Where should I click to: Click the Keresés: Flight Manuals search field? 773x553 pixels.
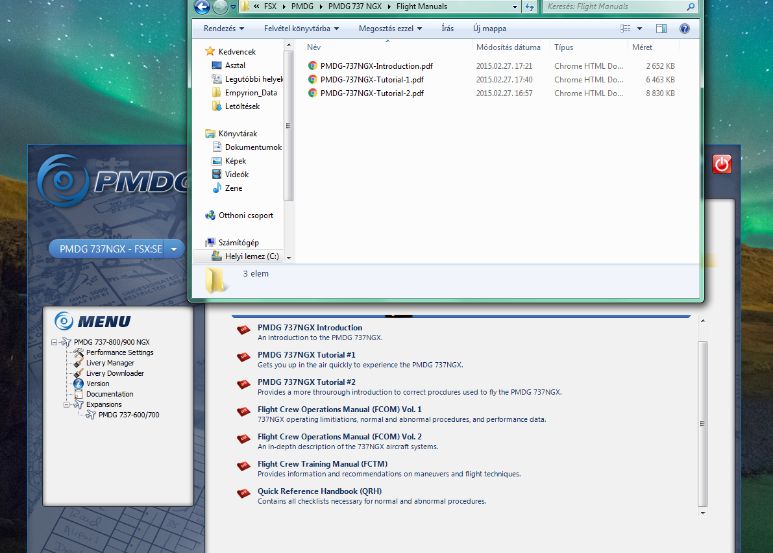pyautogui.click(x=615, y=6)
